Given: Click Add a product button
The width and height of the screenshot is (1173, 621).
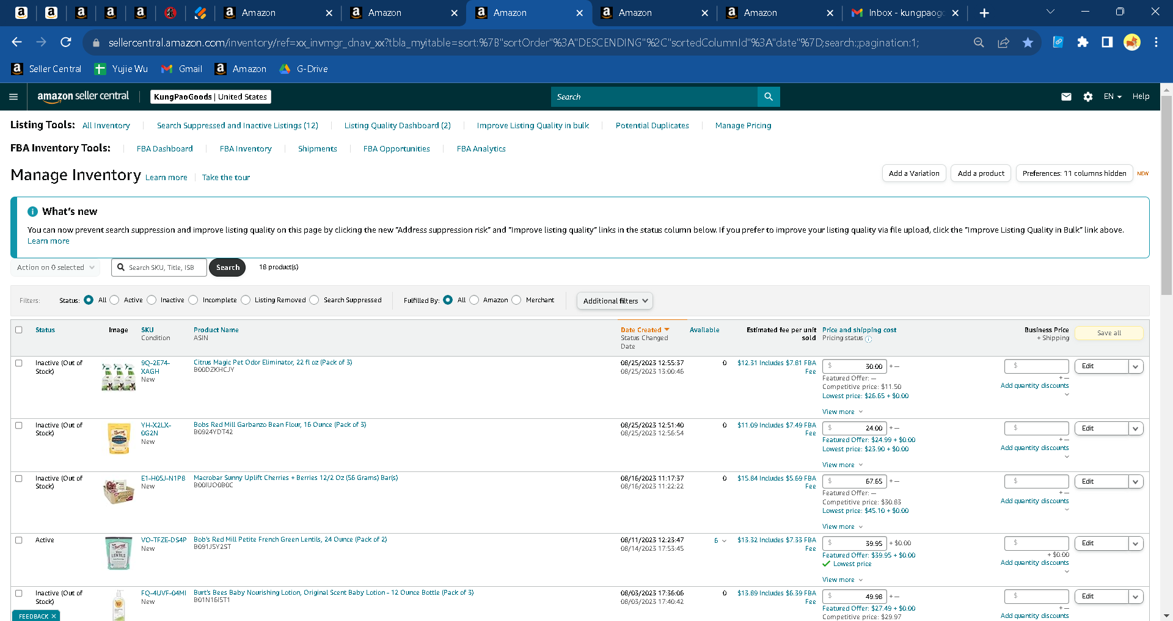Looking at the screenshot, I should (981, 173).
